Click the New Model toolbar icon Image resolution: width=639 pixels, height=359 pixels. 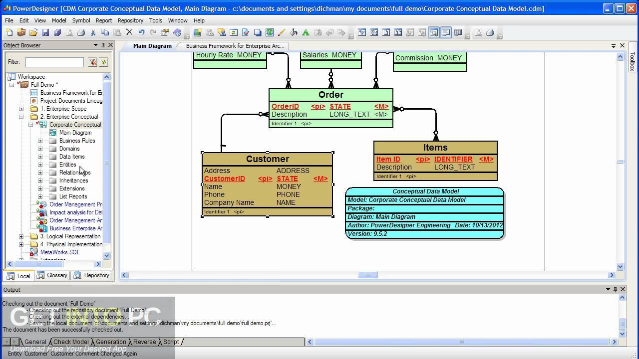click(9, 32)
